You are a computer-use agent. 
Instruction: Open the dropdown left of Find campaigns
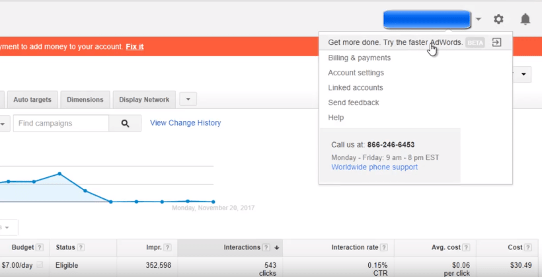tap(3, 124)
